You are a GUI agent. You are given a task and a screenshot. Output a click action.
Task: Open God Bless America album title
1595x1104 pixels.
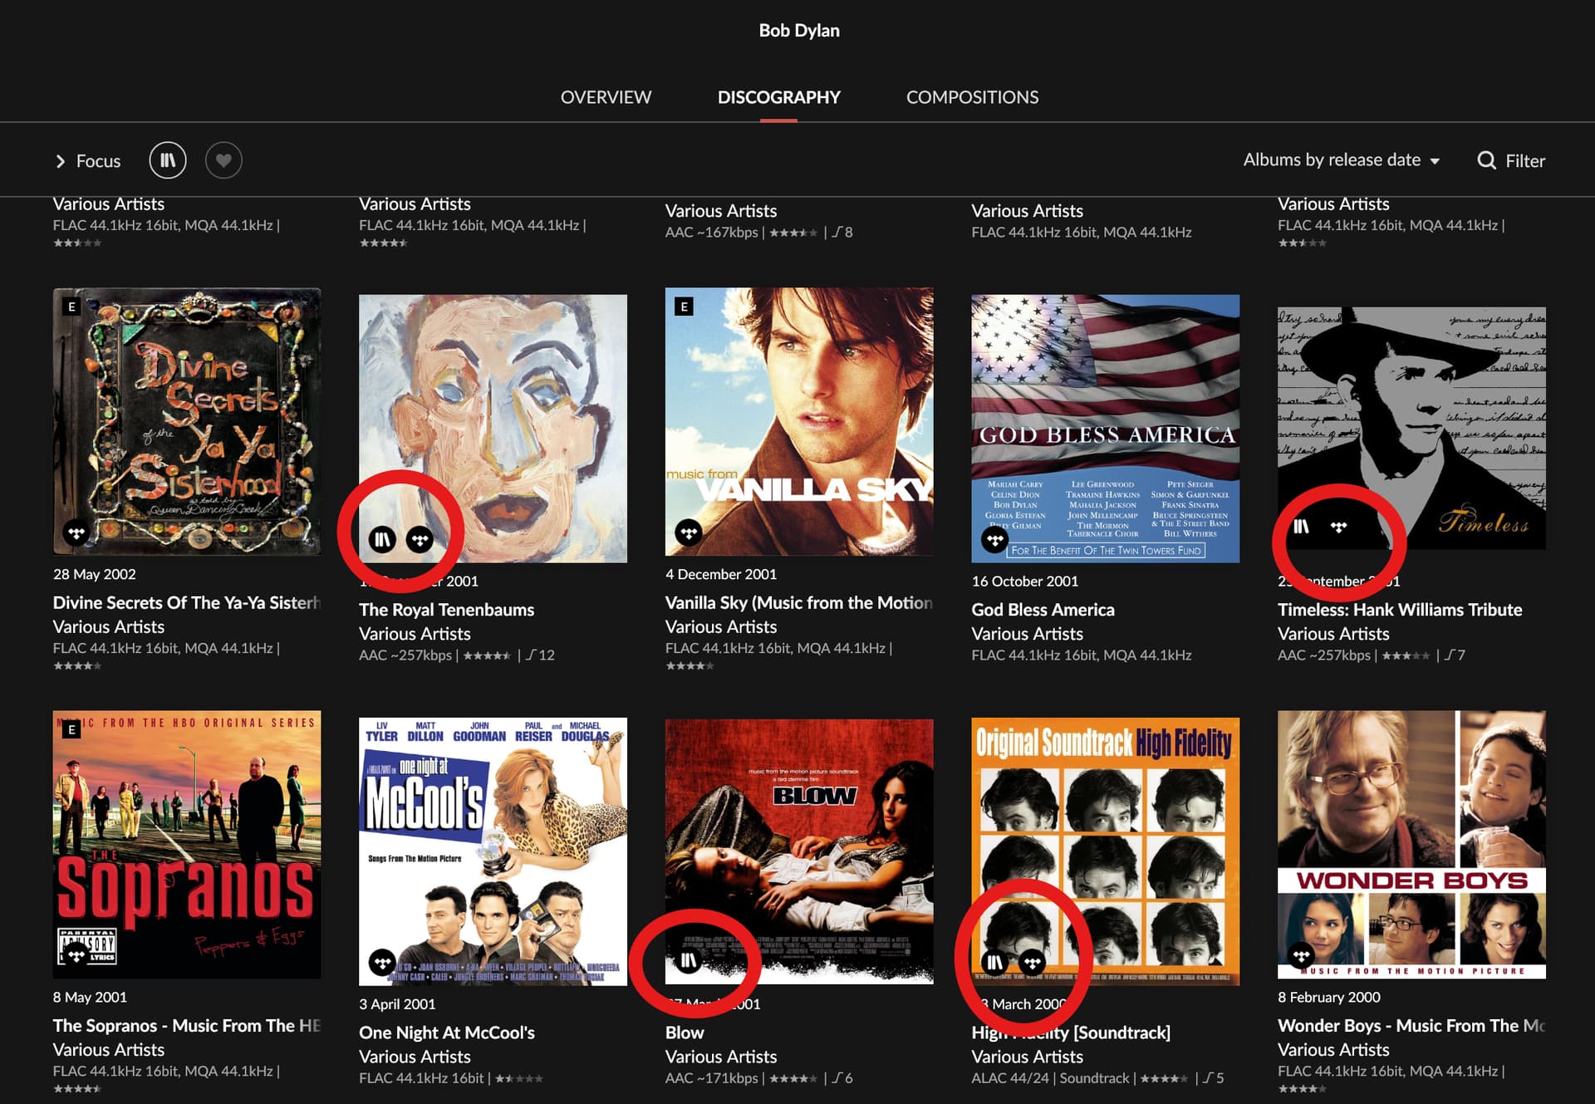pos(1043,610)
